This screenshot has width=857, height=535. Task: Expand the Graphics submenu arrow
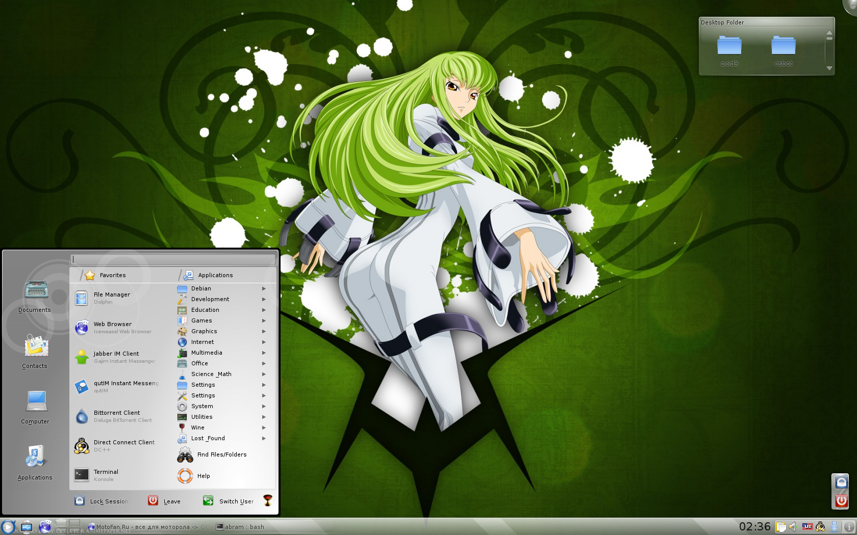[264, 331]
